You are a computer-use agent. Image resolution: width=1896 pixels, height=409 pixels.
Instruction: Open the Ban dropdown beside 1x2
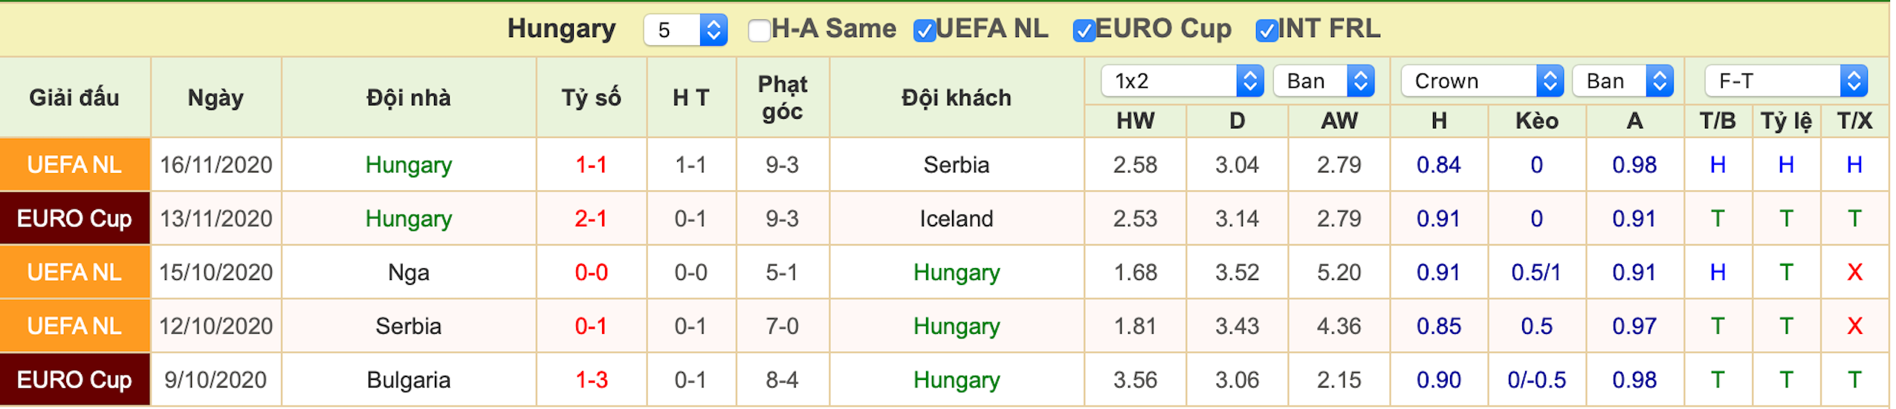coord(1324,81)
